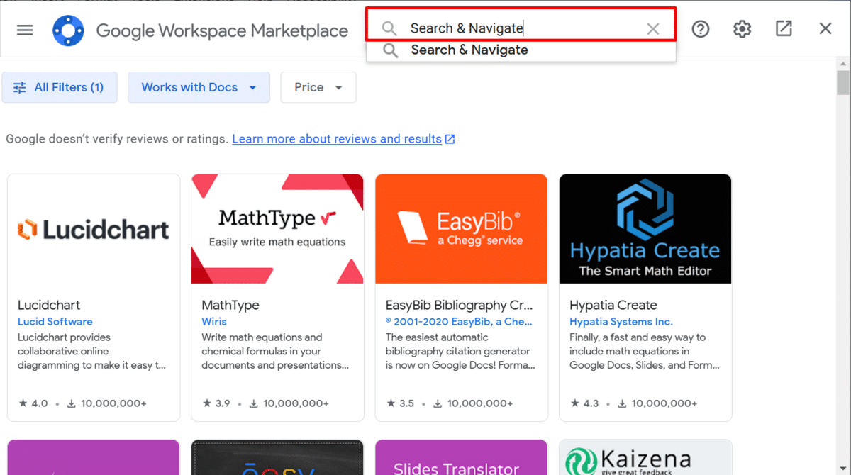Open the Price filter dropdown
The height and width of the screenshot is (475, 851).
point(318,86)
